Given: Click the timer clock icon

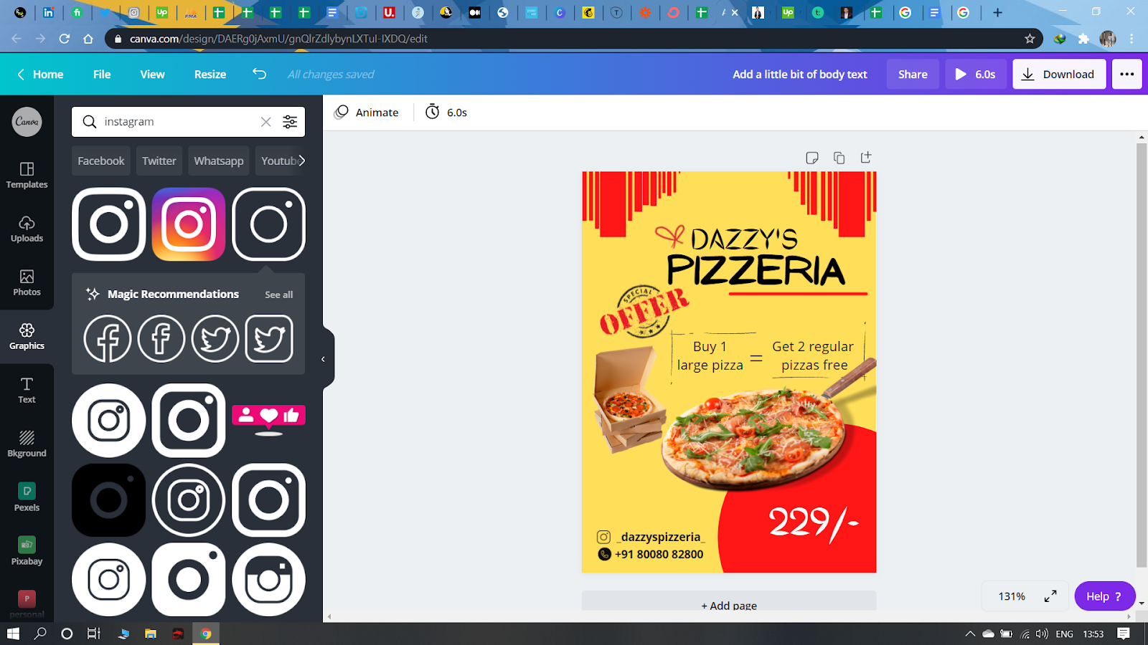Looking at the screenshot, I should click(x=432, y=112).
